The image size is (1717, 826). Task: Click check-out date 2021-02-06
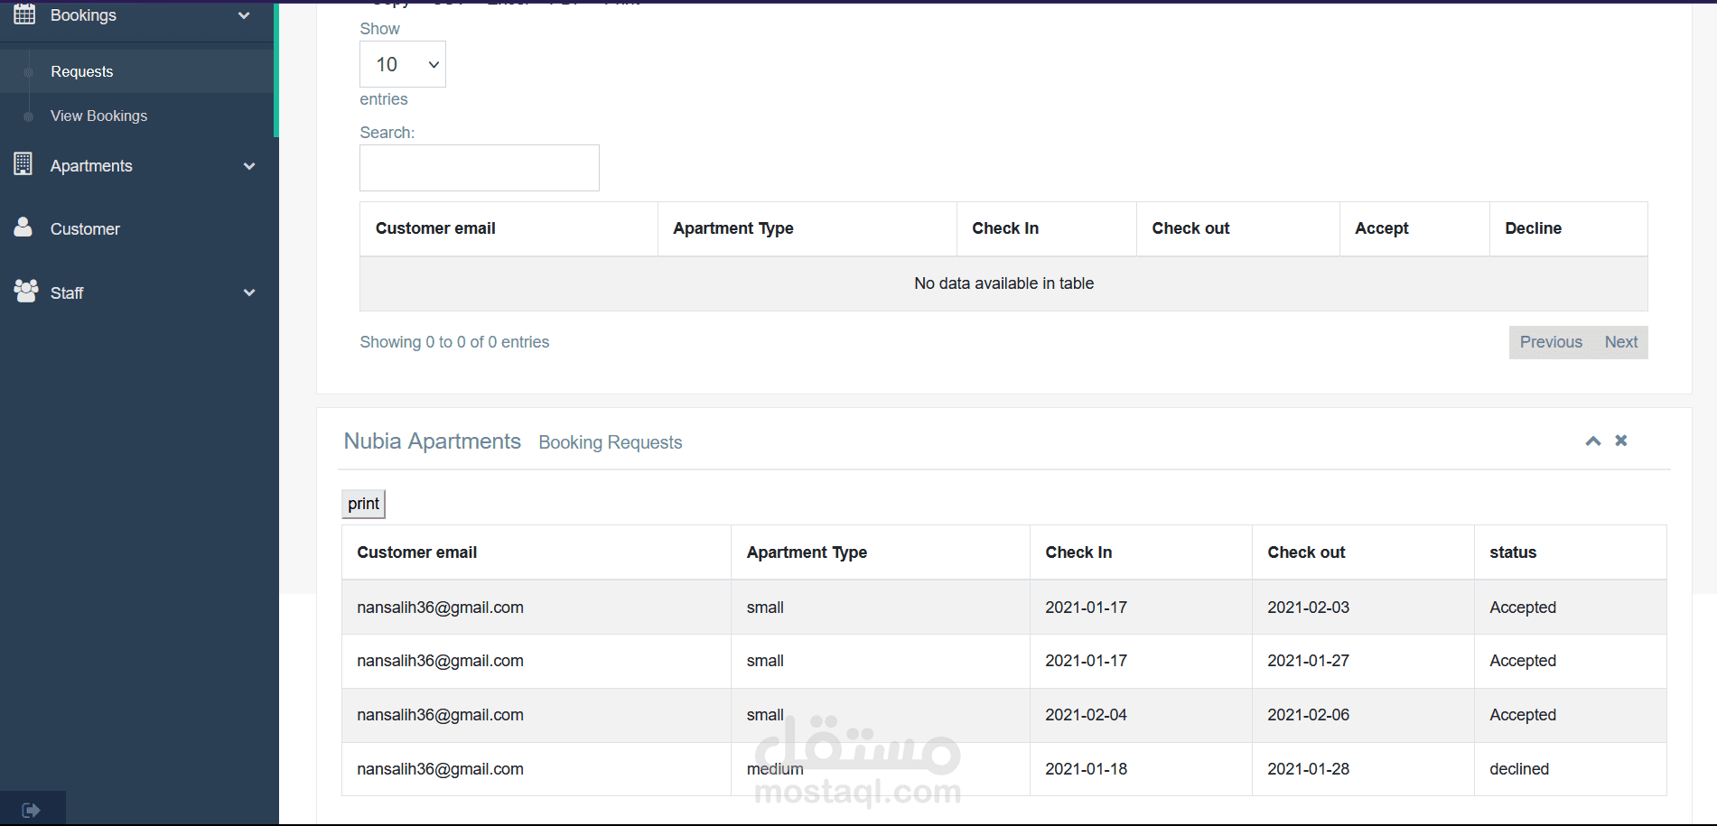tap(1308, 715)
